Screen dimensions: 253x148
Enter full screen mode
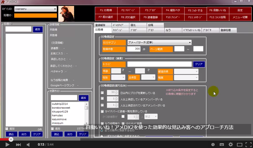(x=249, y=145)
